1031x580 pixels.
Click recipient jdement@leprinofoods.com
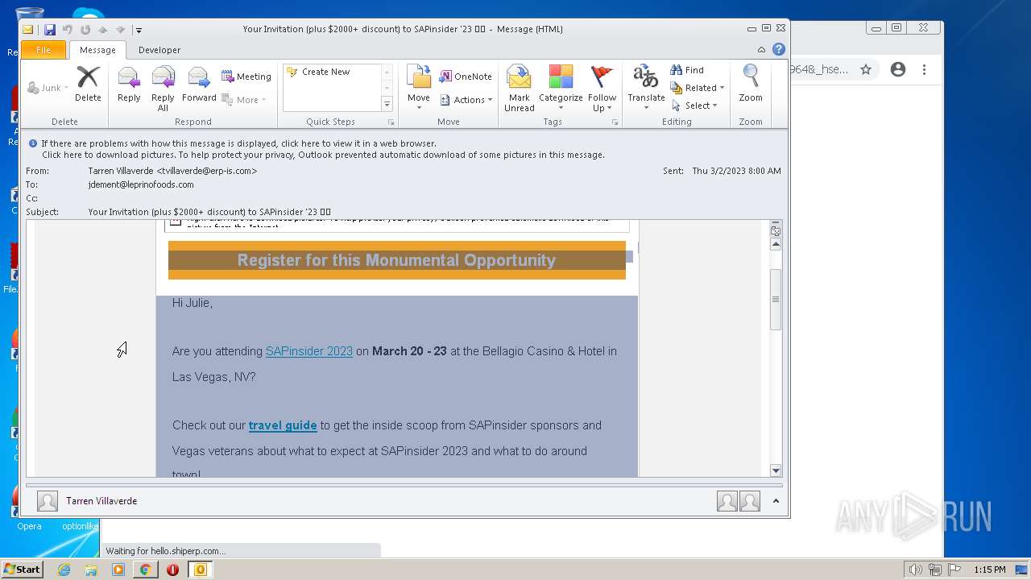click(x=141, y=184)
